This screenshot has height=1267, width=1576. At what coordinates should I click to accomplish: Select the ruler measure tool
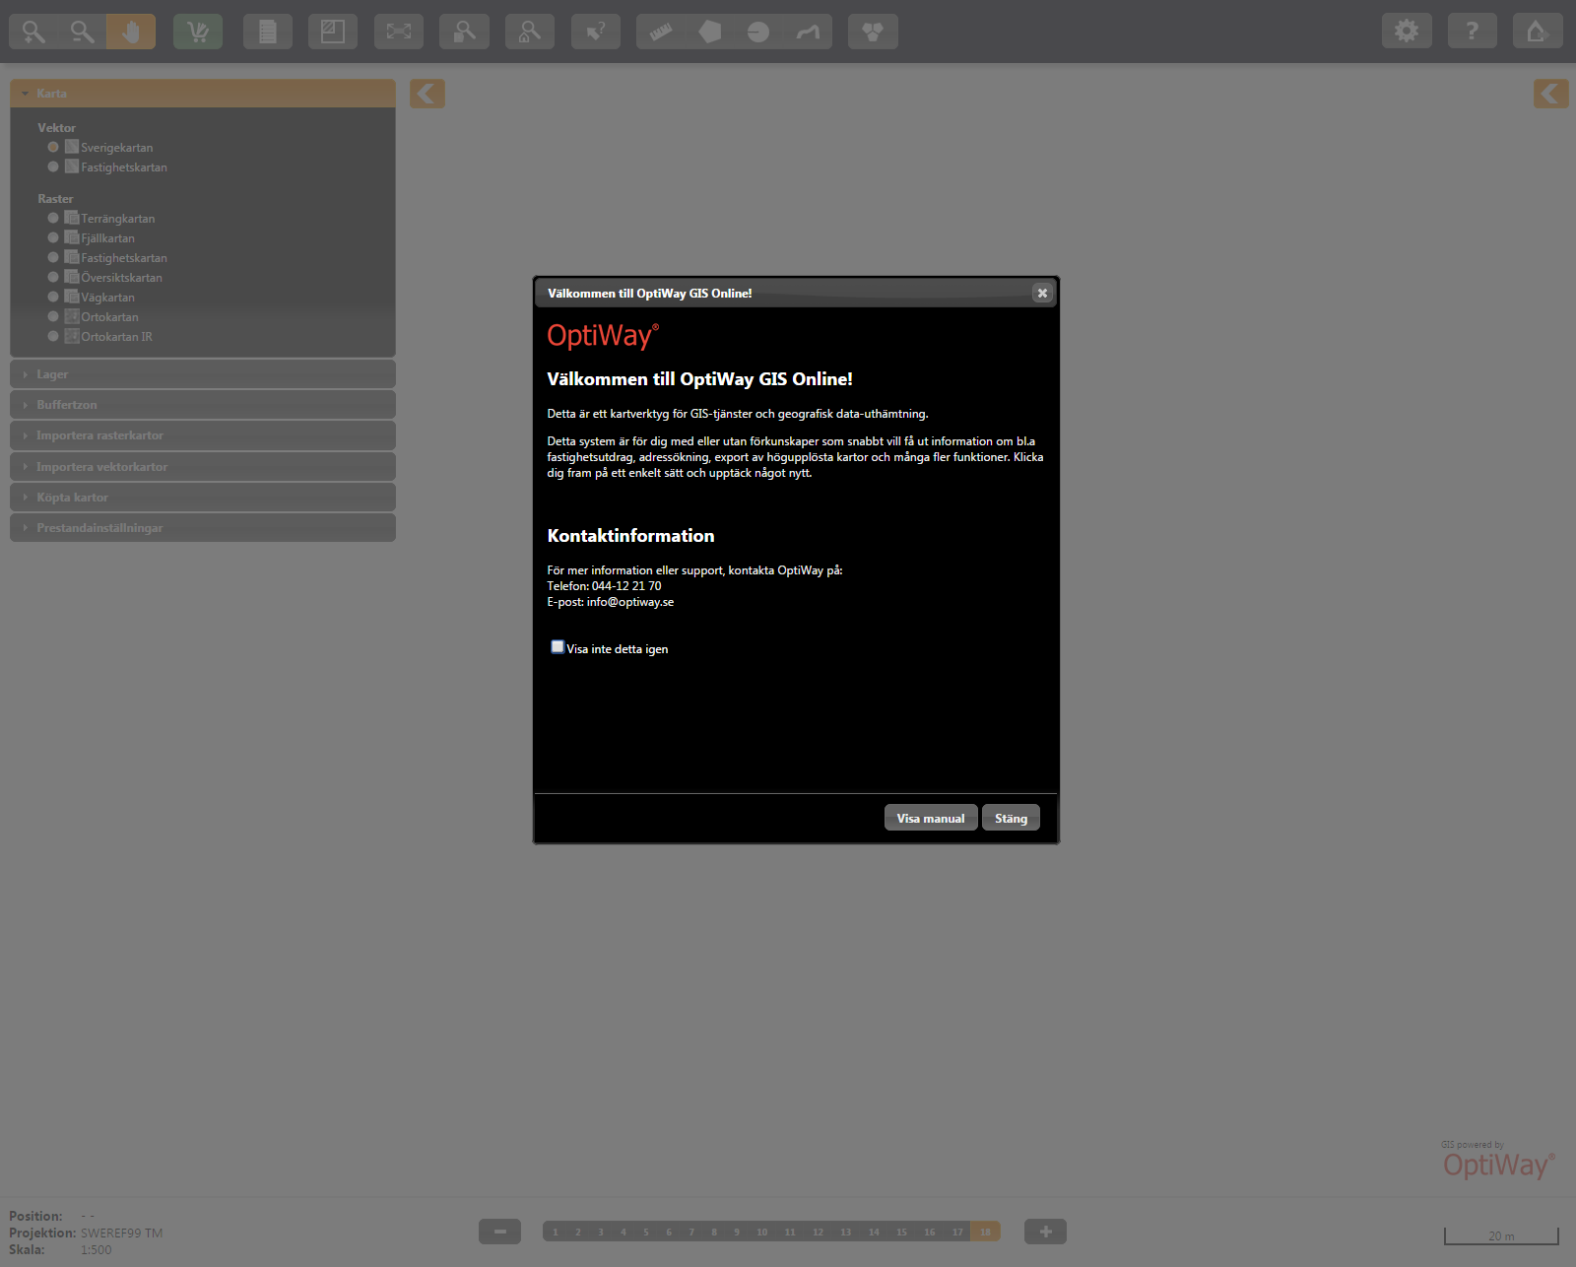click(661, 32)
